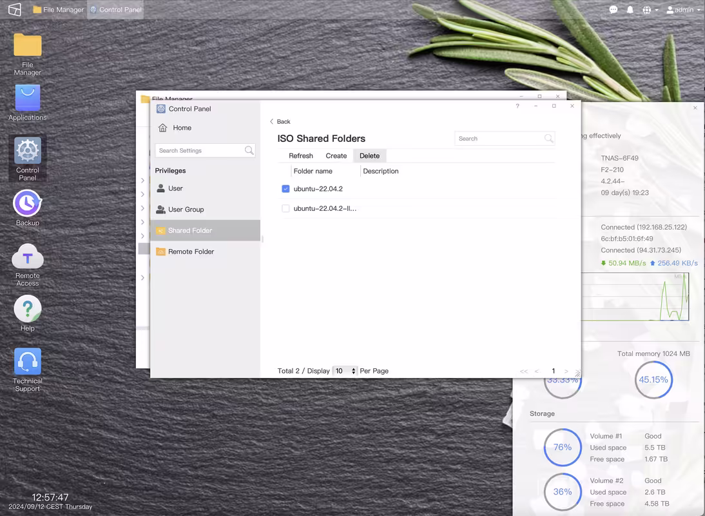Open the Help desktop icon
705x516 pixels.
(x=28, y=313)
